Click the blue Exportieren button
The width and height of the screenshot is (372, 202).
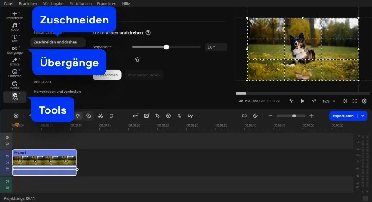(344, 116)
